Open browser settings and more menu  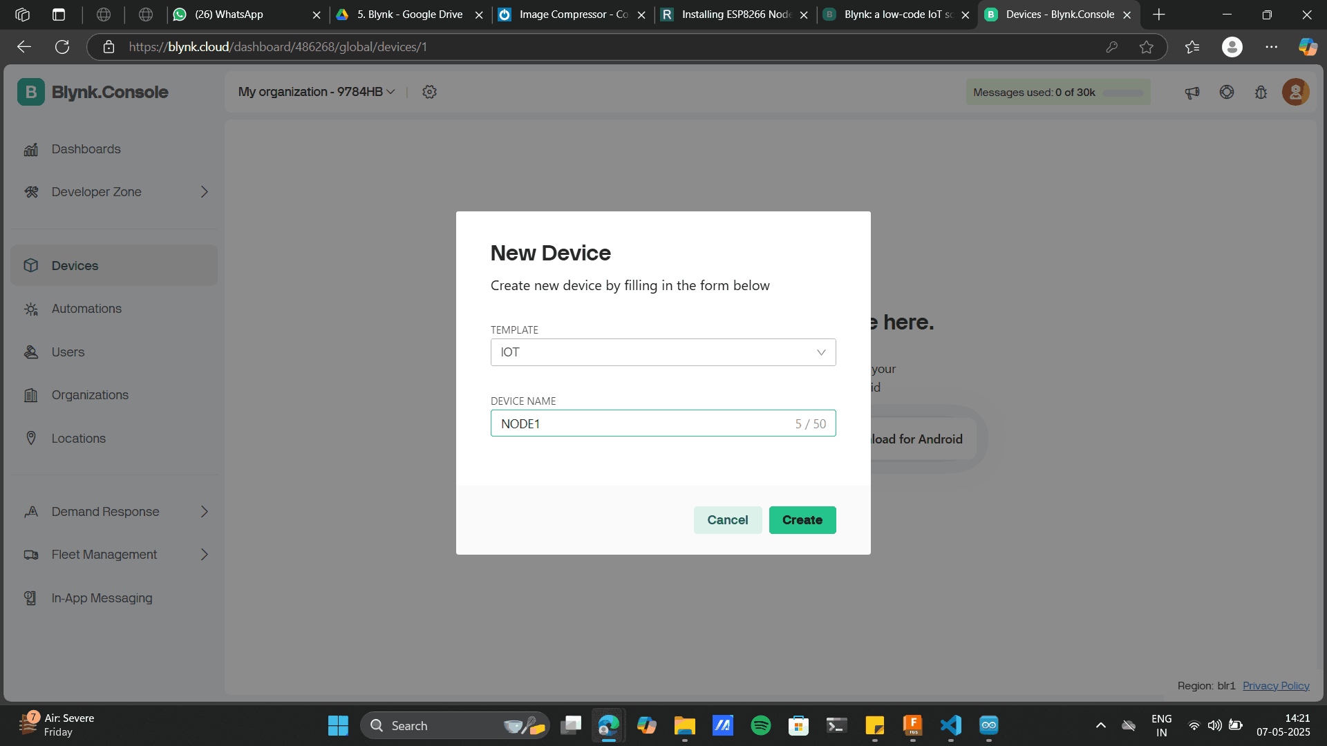(x=1272, y=47)
